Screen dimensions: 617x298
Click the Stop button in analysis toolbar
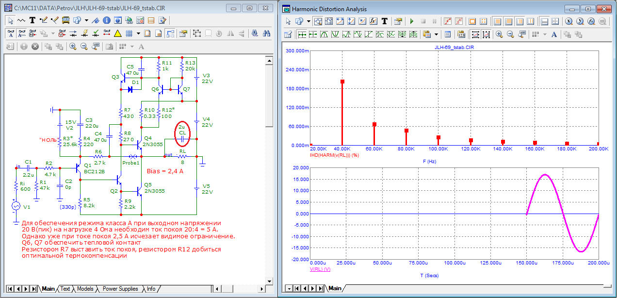point(423,21)
